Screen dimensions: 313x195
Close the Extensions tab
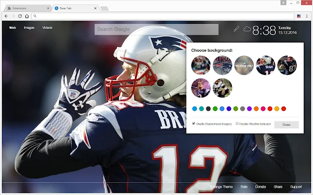(48, 8)
